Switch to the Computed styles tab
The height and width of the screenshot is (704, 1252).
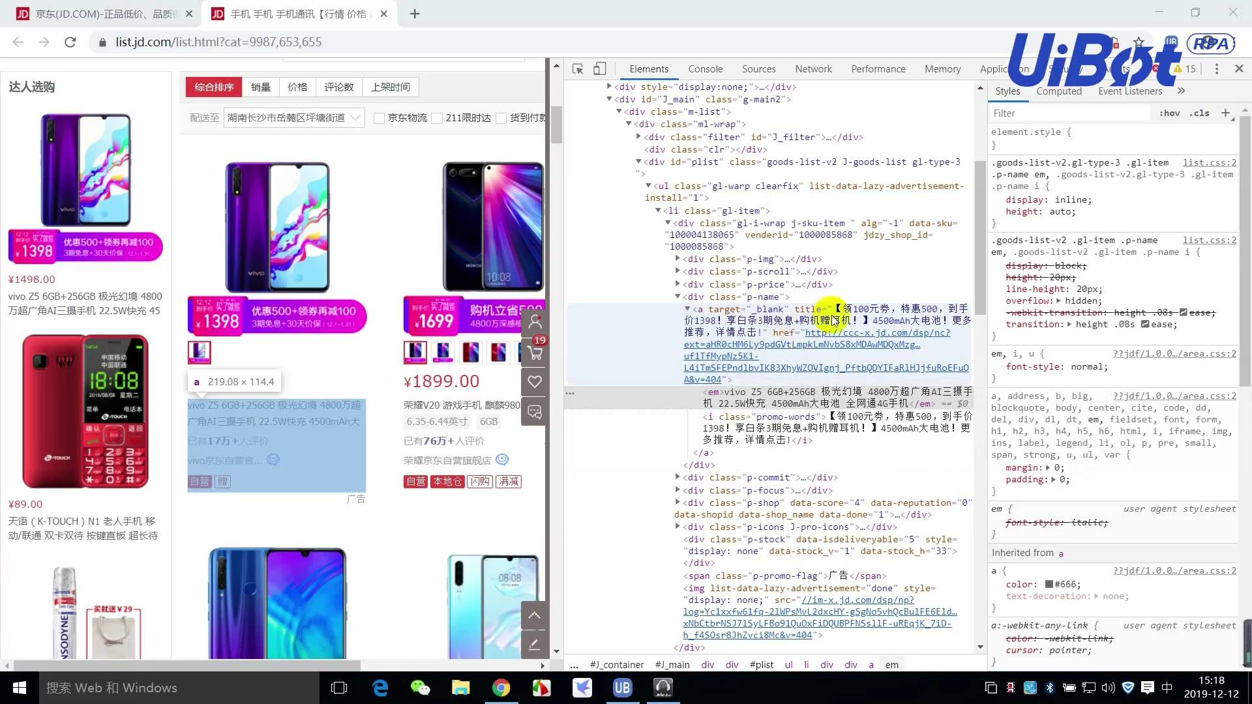pyautogui.click(x=1058, y=91)
